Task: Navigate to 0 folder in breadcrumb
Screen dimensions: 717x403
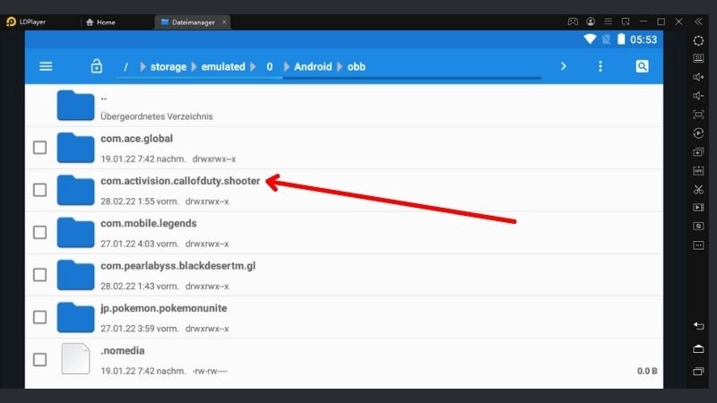Action: pos(270,66)
